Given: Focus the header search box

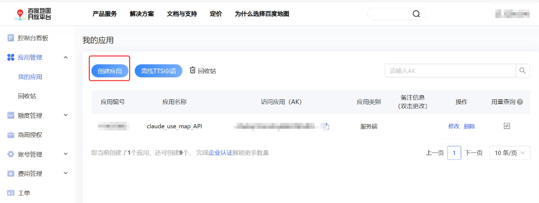Looking at the screenshot, I should click(397, 14).
